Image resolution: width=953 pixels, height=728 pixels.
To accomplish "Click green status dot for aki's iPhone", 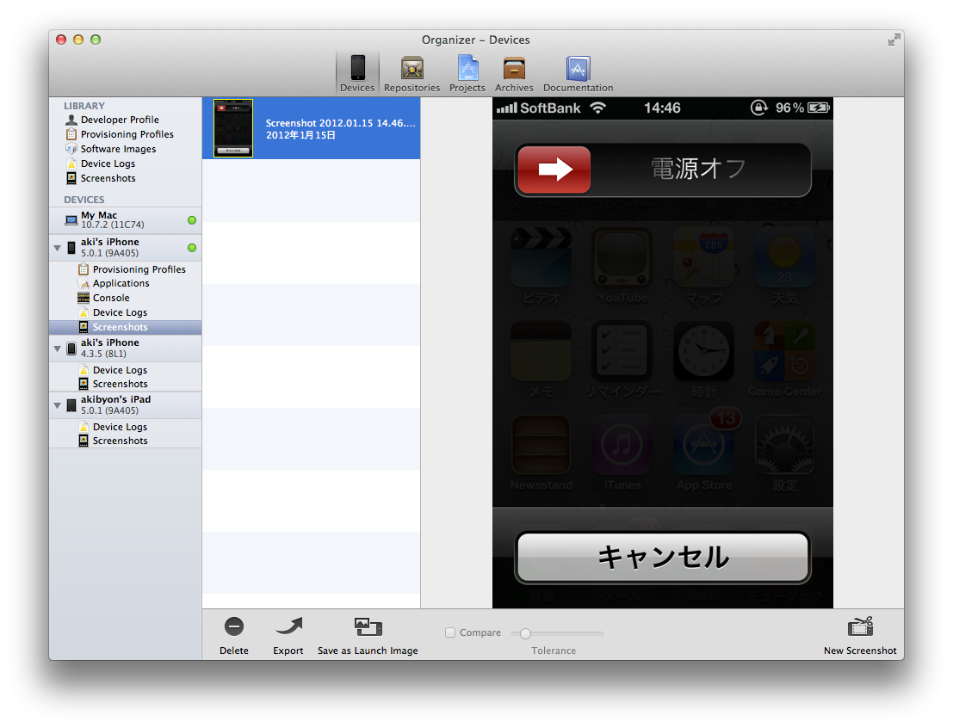I will click(x=192, y=248).
